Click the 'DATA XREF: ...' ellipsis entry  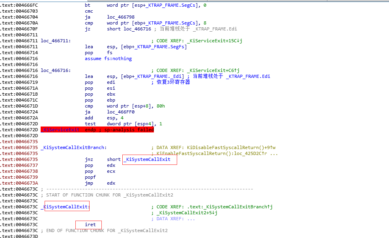[x=176, y=219]
